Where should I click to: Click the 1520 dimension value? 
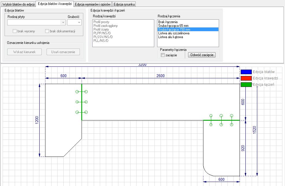254,130
